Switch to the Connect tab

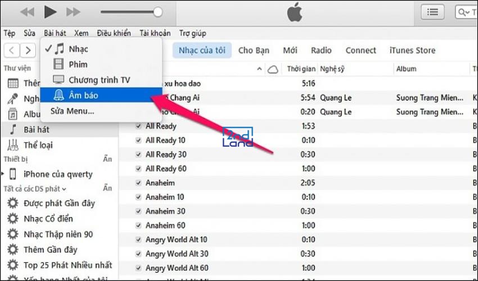360,50
